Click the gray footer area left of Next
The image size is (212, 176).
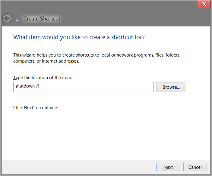coord(78,167)
